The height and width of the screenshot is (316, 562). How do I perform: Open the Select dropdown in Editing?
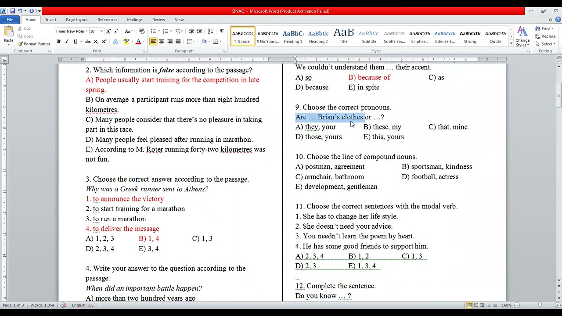coord(545,44)
